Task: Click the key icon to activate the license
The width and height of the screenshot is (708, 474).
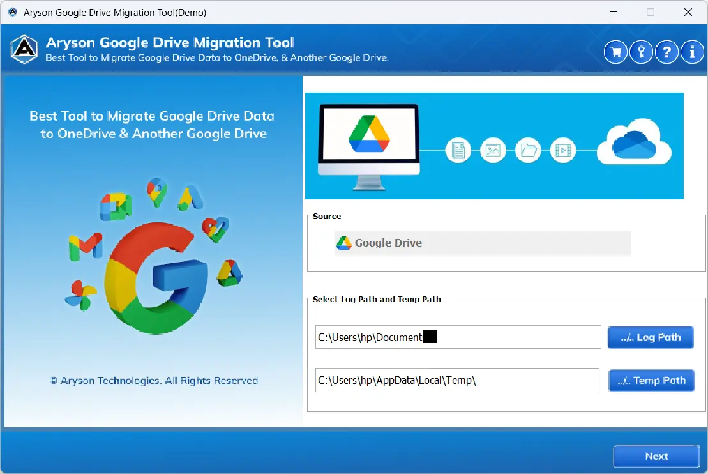Action: pos(641,52)
